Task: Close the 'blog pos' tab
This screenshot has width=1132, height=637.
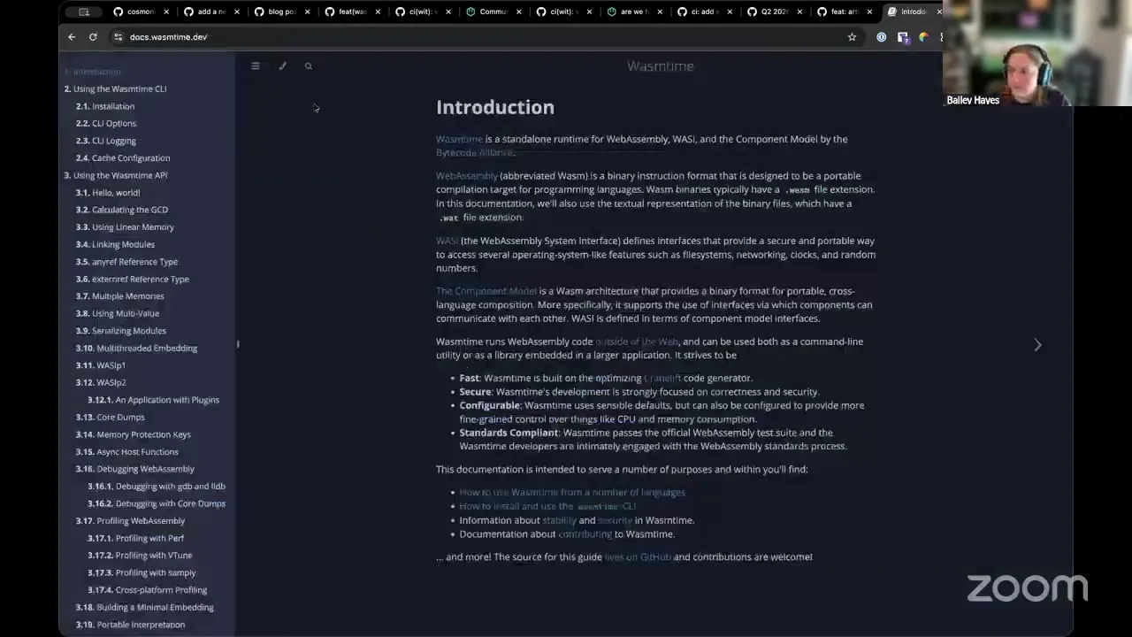Action: [307, 12]
